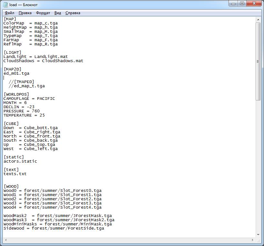The width and height of the screenshot is (264, 246).
Task: Open the Формат menu
Action: click(x=43, y=13)
